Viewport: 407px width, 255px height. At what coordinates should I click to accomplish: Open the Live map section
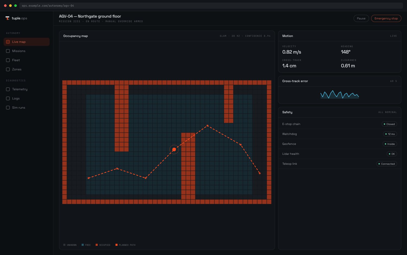point(27,42)
